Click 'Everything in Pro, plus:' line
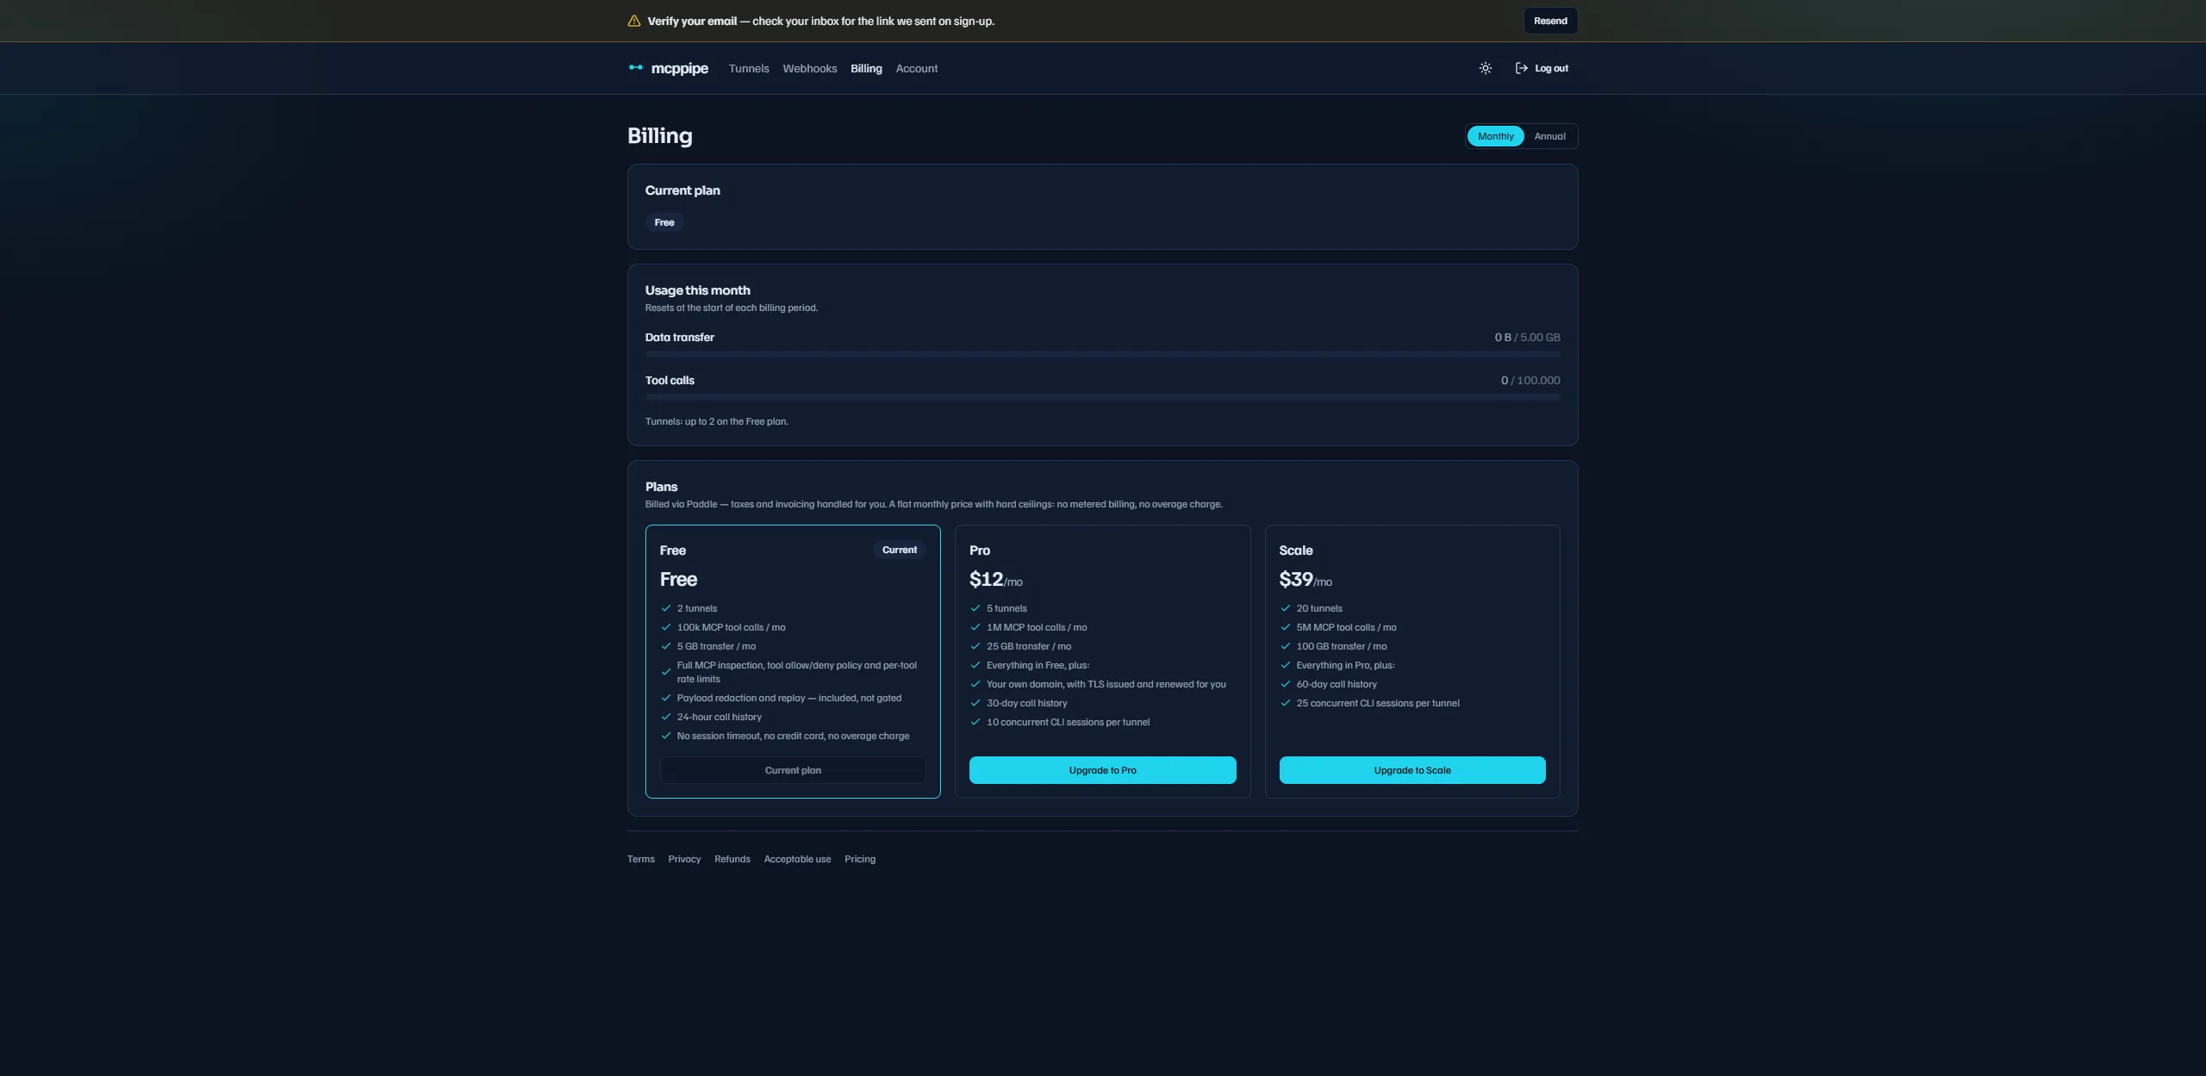The width and height of the screenshot is (2206, 1076). pyautogui.click(x=1345, y=665)
